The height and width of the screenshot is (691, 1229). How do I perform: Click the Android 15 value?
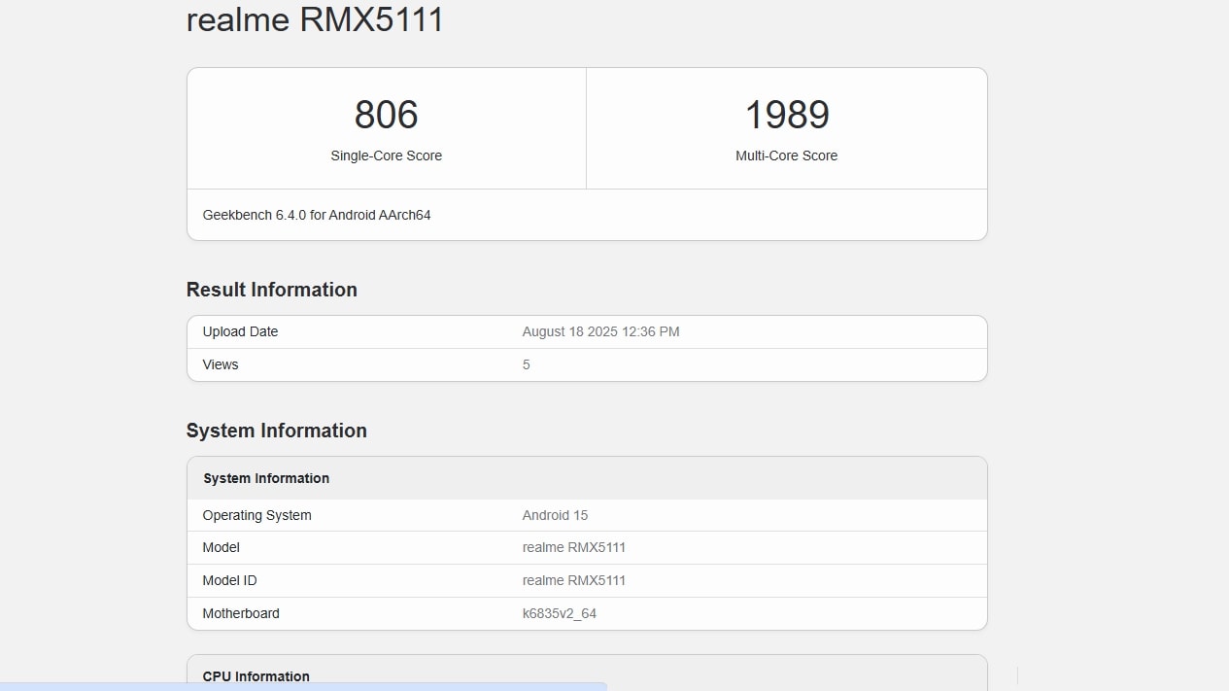click(x=555, y=515)
